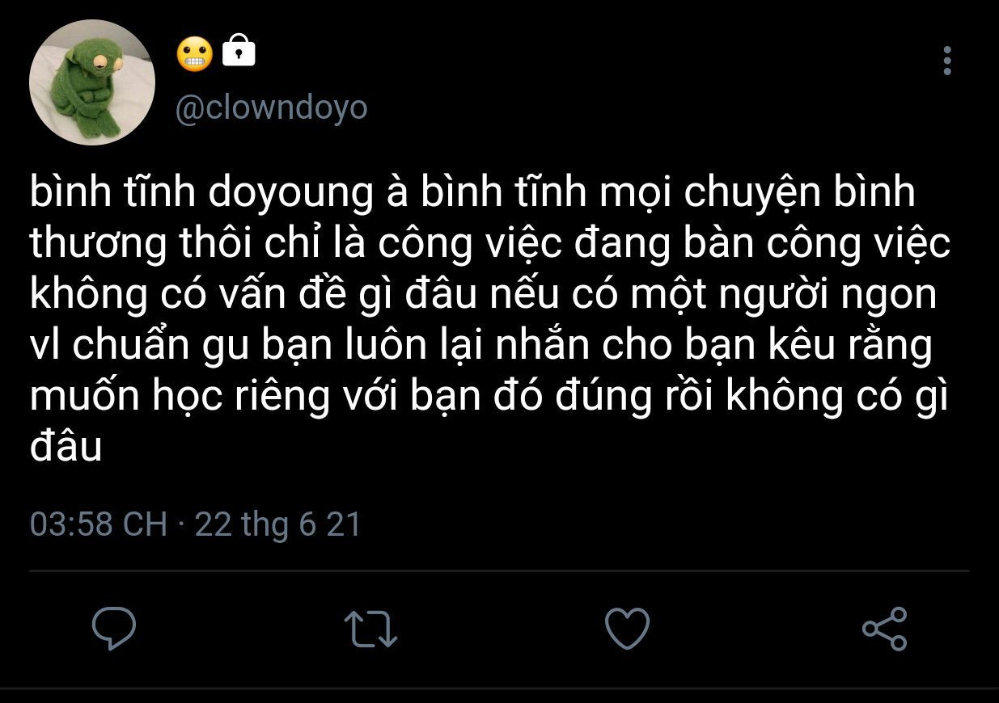Click the tweet line starting with thương thôi
Screen dimensions: 999x703
490,245
